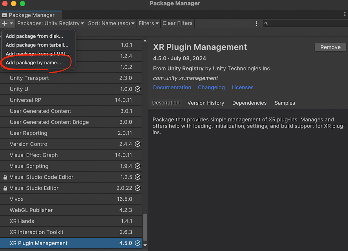Screen dimensions: 348x251
Task: Select the User Reporting package
Action: pos(71,133)
